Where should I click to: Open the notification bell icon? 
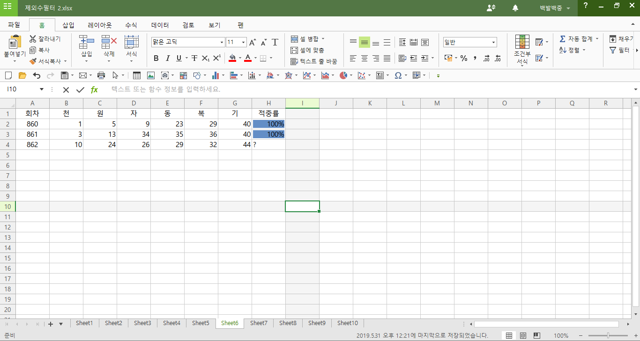(x=515, y=8)
